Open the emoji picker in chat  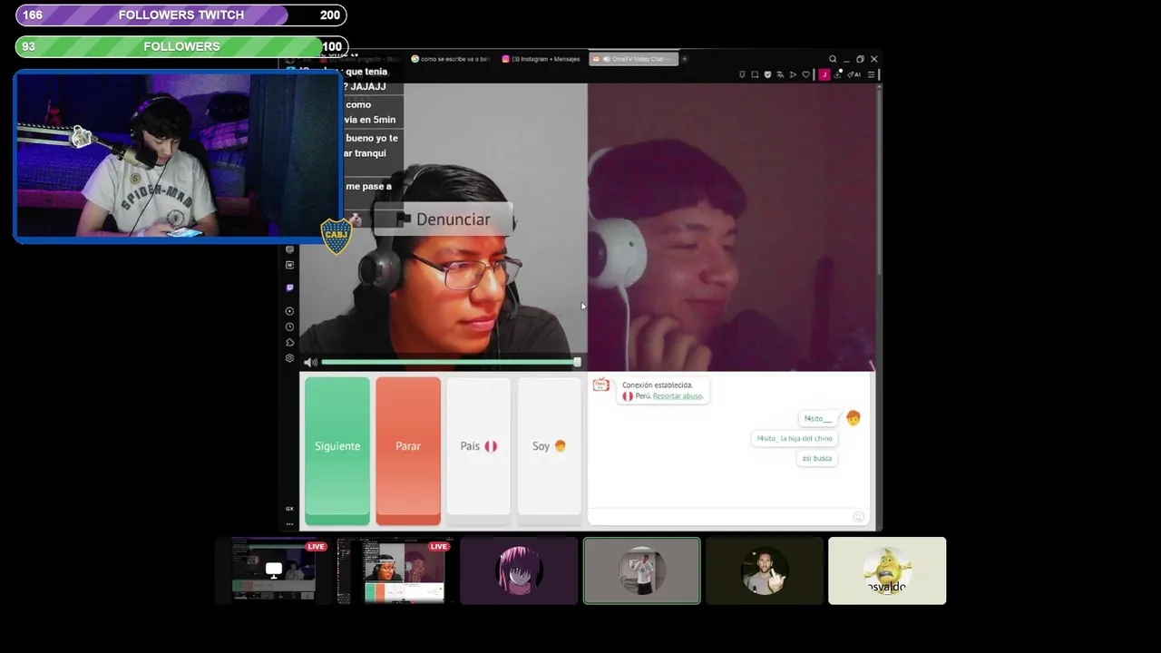pyautogui.click(x=858, y=517)
